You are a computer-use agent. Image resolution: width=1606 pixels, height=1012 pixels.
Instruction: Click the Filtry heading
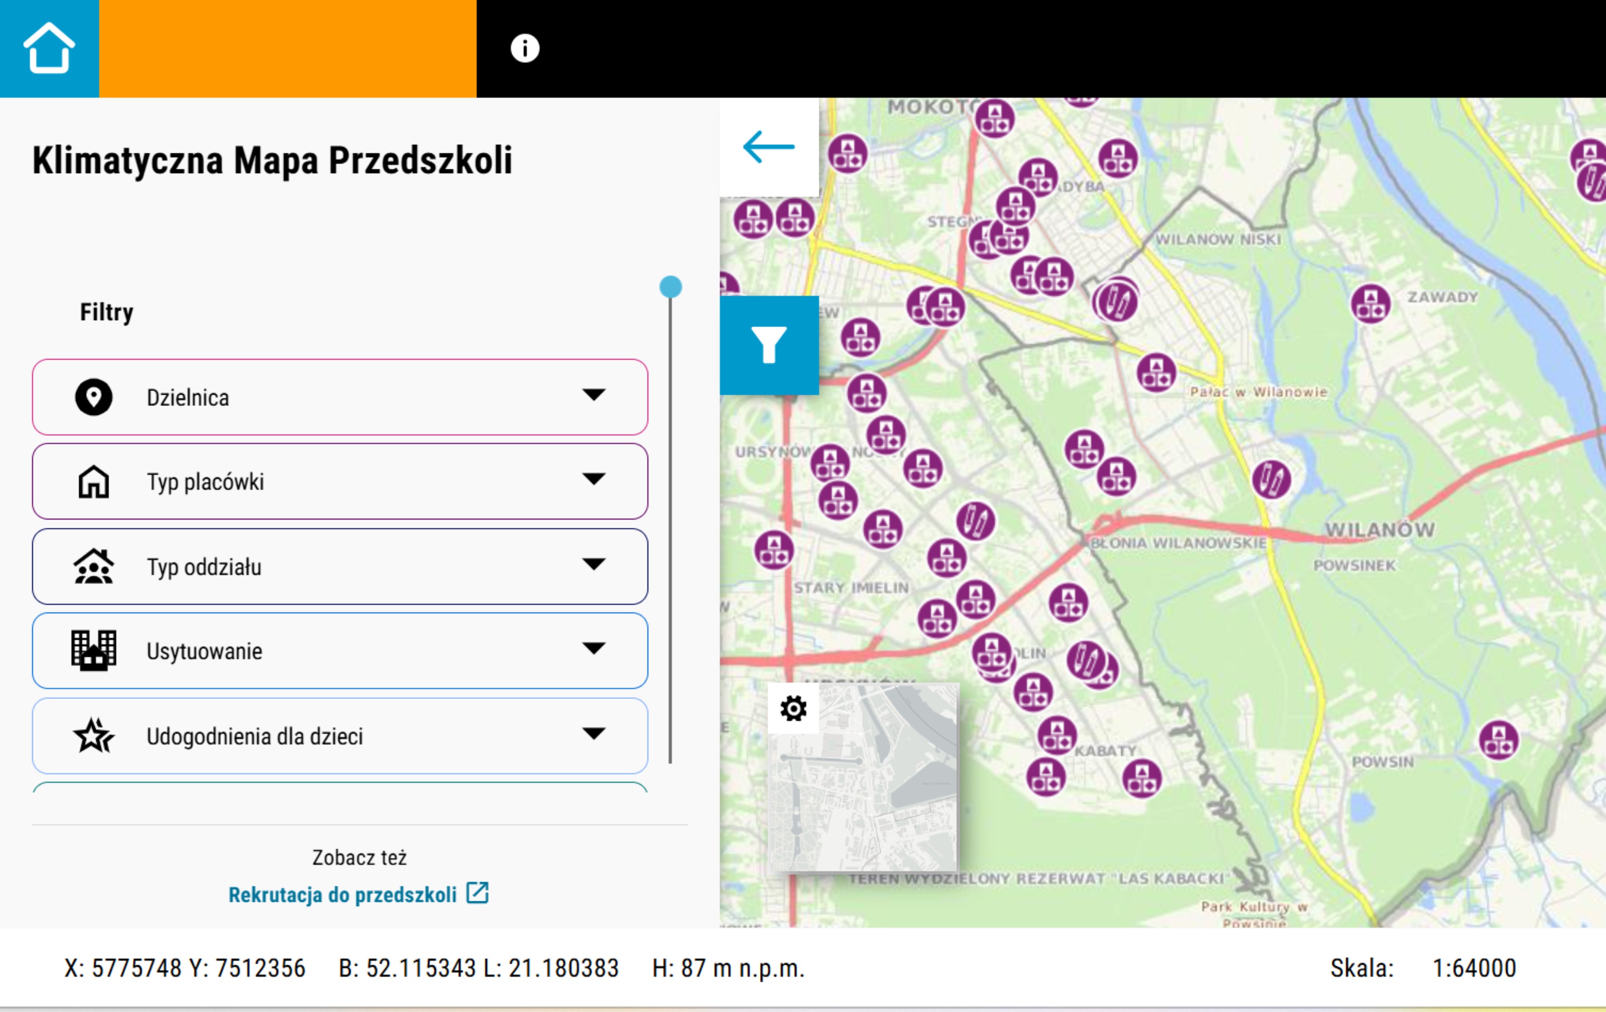pyautogui.click(x=107, y=312)
